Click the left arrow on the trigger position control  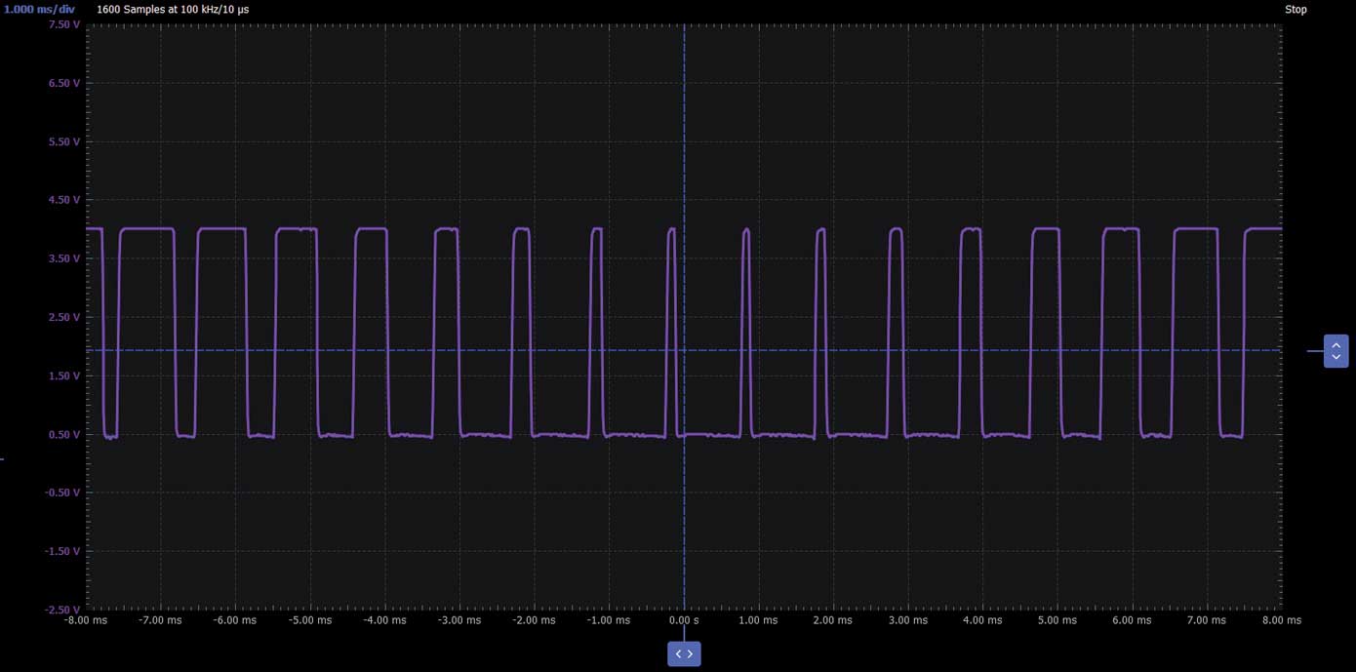point(678,653)
